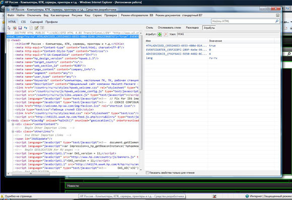Switch to the CSS tab

(23, 22)
